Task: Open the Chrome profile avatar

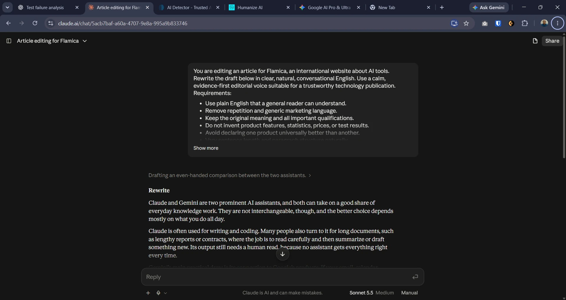Action: (544, 23)
